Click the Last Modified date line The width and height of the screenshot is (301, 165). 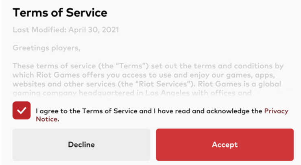(65, 30)
